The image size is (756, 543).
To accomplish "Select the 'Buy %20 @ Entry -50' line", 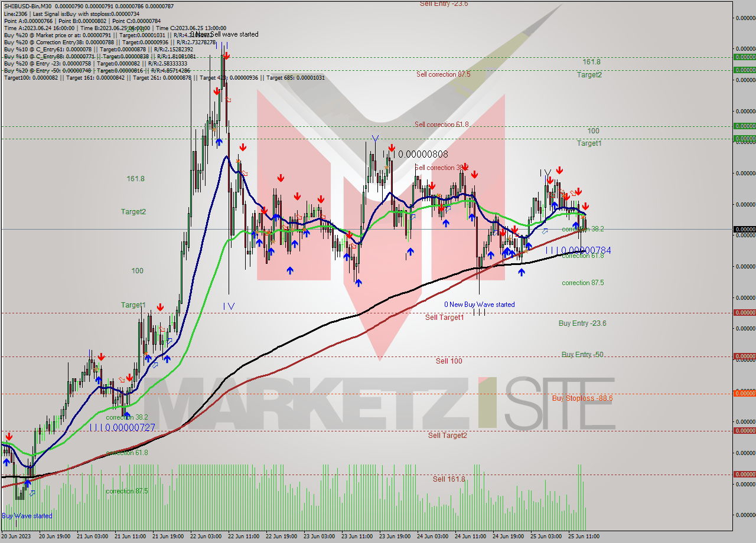I will tap(97, 70).
